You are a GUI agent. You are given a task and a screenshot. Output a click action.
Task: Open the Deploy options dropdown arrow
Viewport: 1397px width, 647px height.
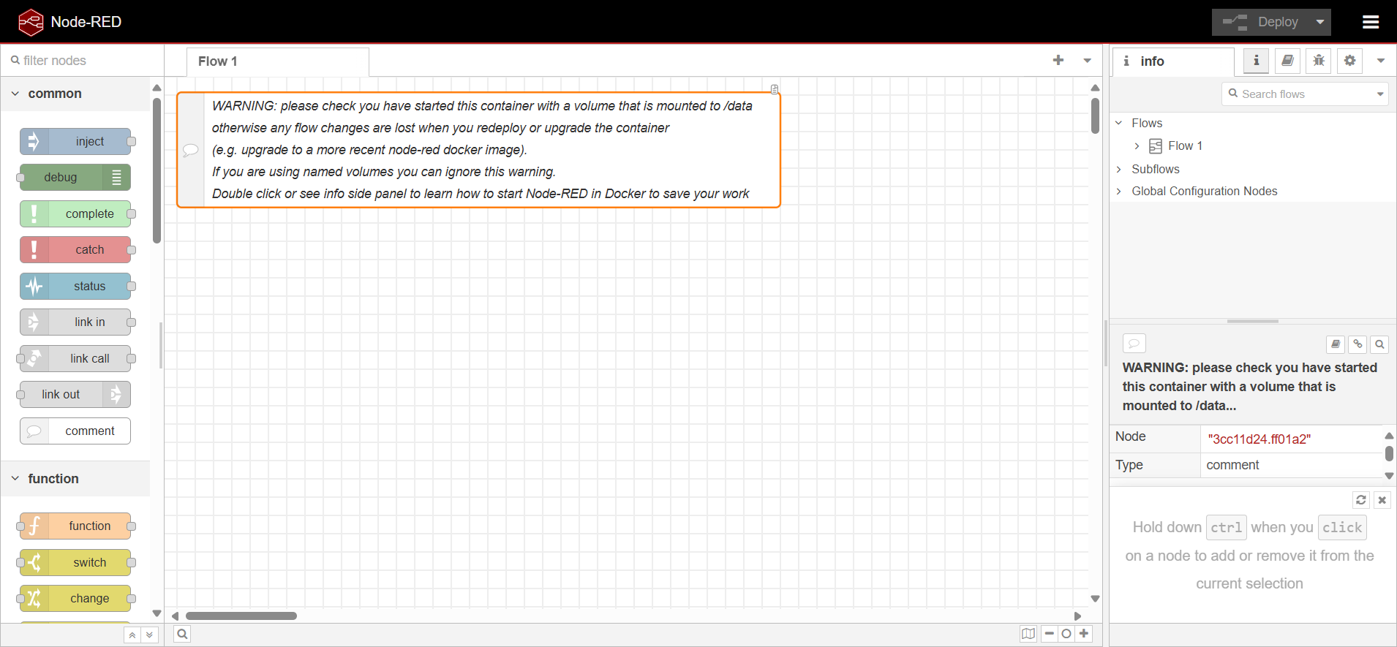(x=1320, y=22)
